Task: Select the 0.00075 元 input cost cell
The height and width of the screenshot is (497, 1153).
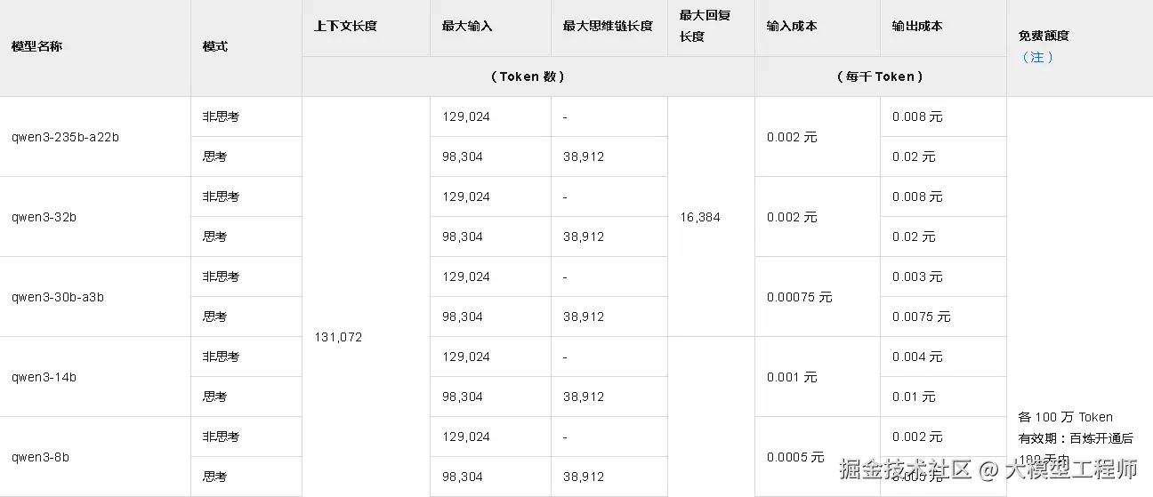Action: tap(799, 297)
